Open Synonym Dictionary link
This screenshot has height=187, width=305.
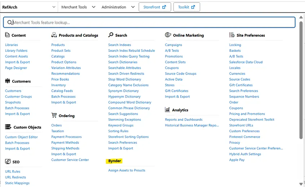pyautogui.click(x=123, y=91)
